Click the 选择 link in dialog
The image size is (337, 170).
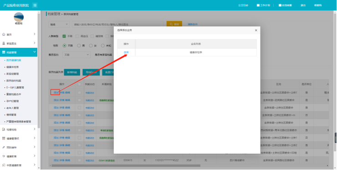point(126,52)
